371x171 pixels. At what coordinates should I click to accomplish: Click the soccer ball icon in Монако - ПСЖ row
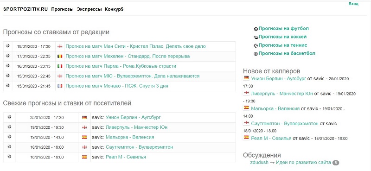click(8, 86)
